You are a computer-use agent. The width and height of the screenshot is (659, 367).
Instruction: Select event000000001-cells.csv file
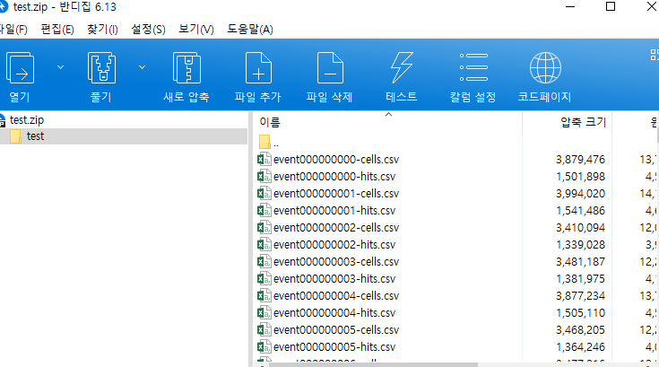click(336, 194)
